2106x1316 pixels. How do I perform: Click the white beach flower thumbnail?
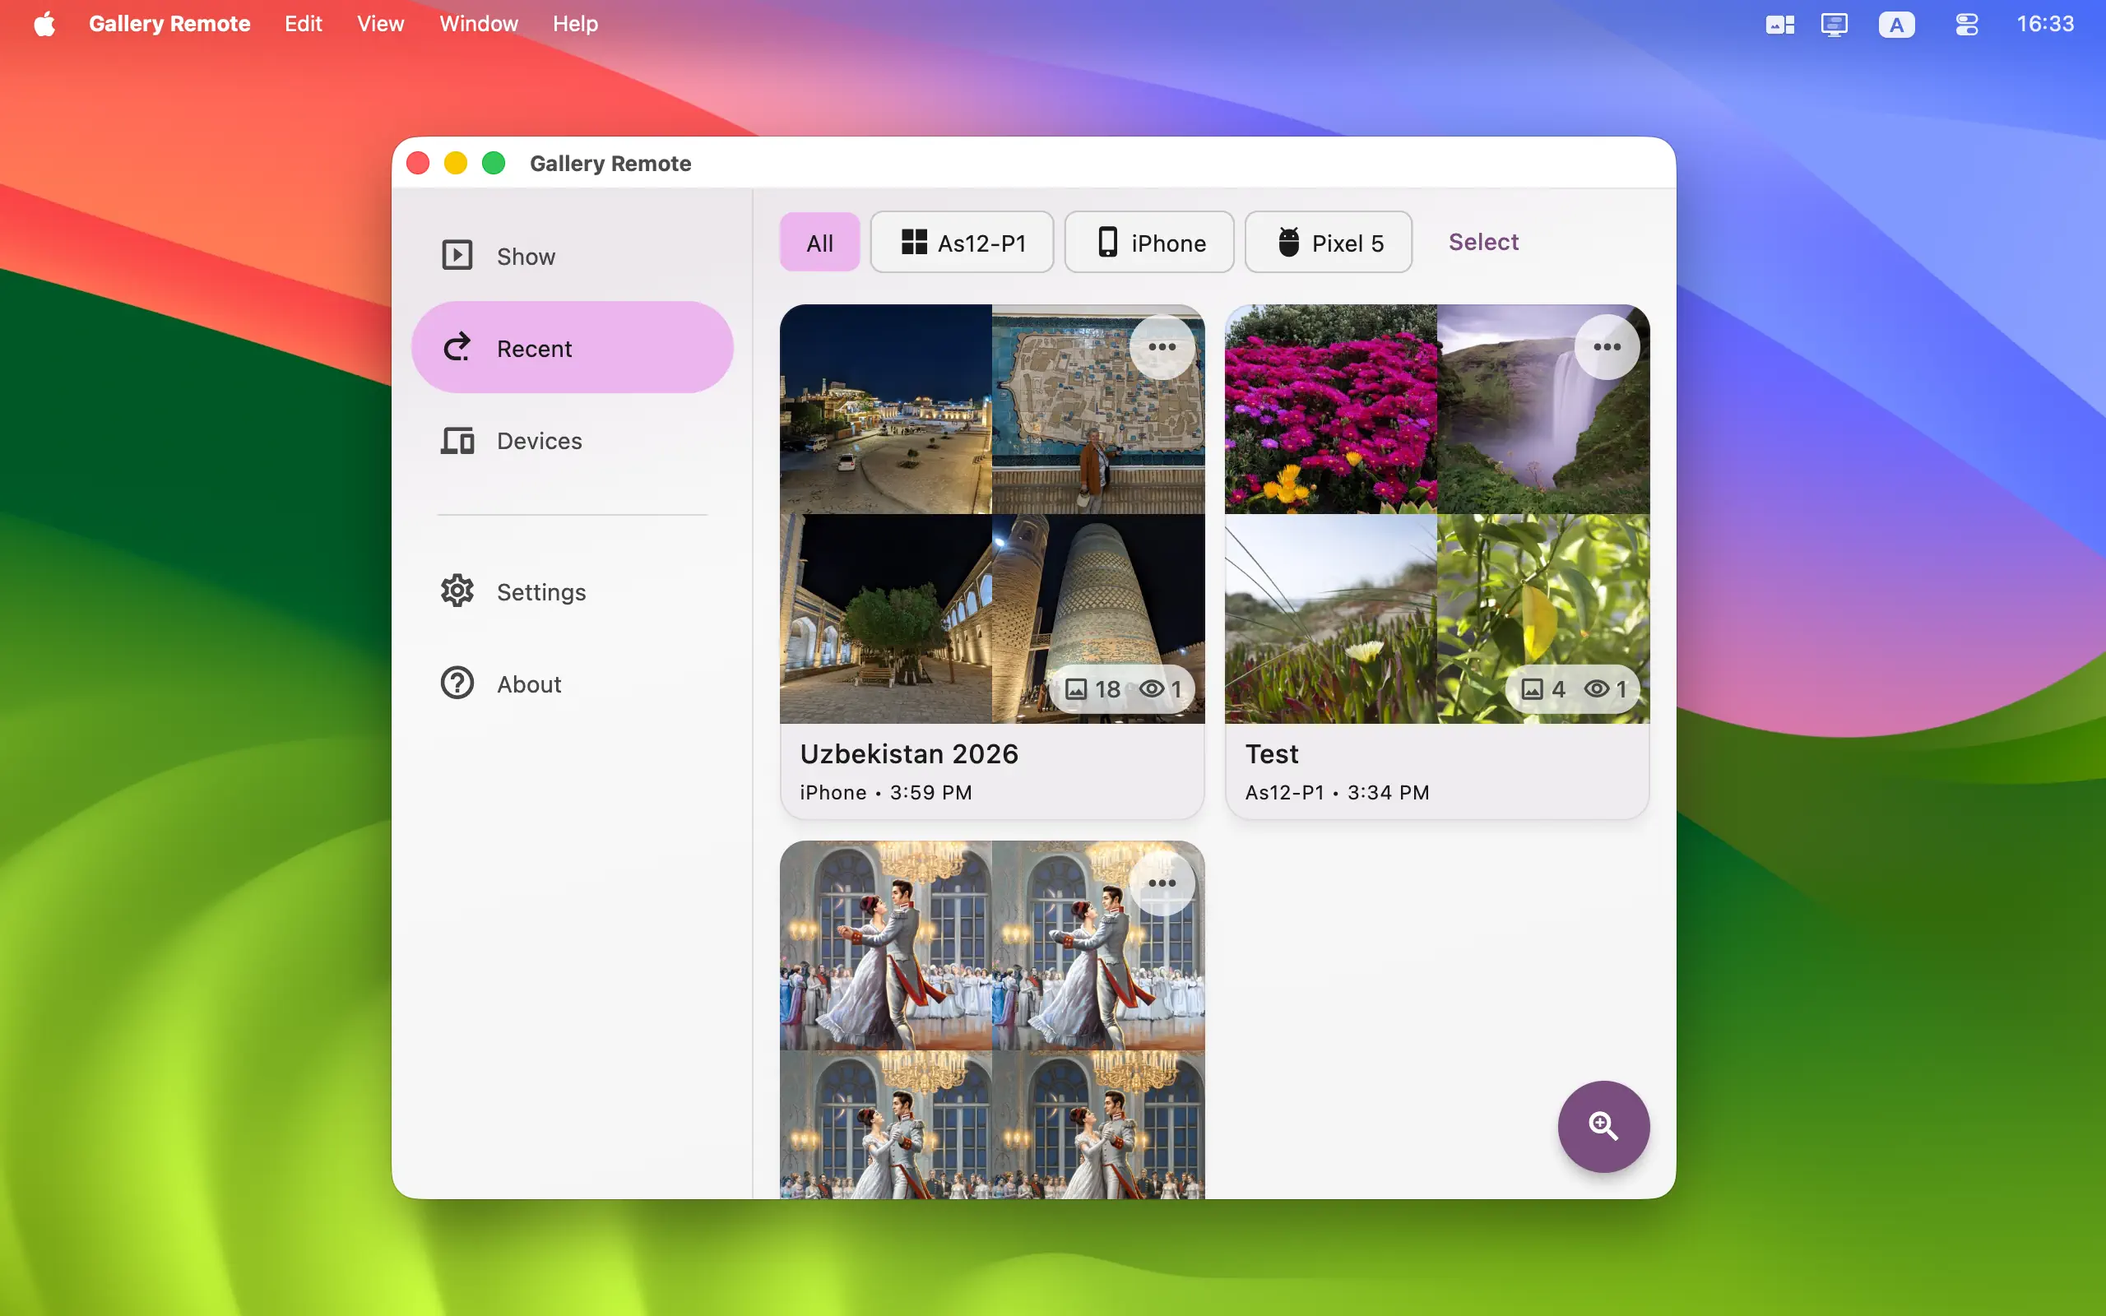[1330, 619]
